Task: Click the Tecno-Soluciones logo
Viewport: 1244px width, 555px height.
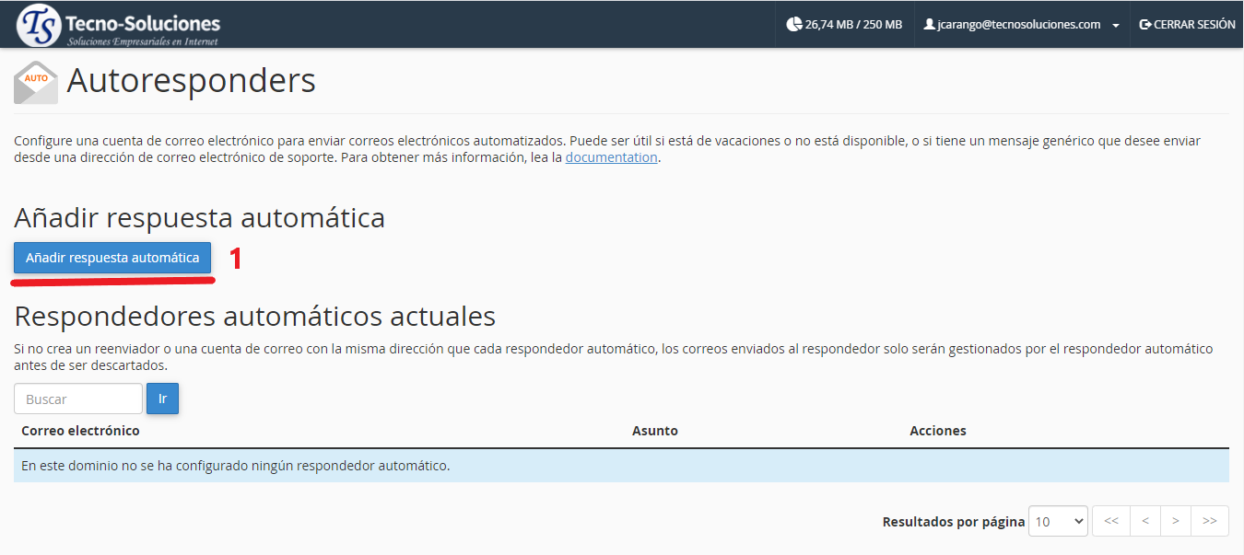Action: pyautogui.click(x=120, y=25)
